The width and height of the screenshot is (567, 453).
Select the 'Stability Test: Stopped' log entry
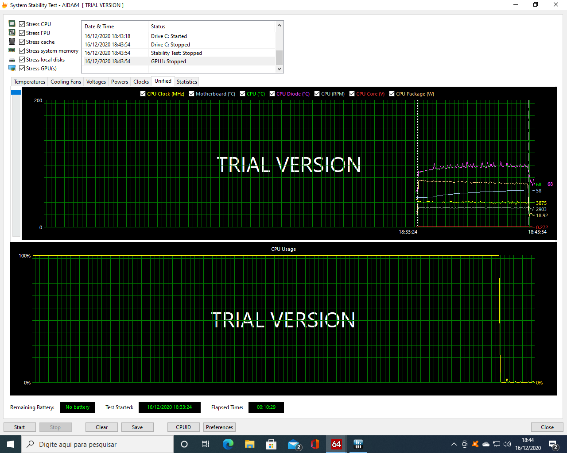click(179, 53)
